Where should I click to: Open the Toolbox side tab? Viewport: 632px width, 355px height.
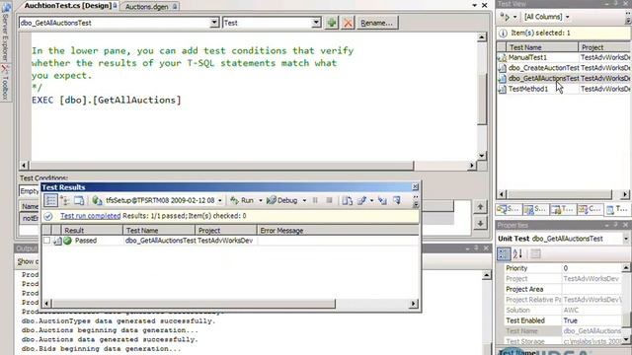pyautogui.click(x=5, y=83)
